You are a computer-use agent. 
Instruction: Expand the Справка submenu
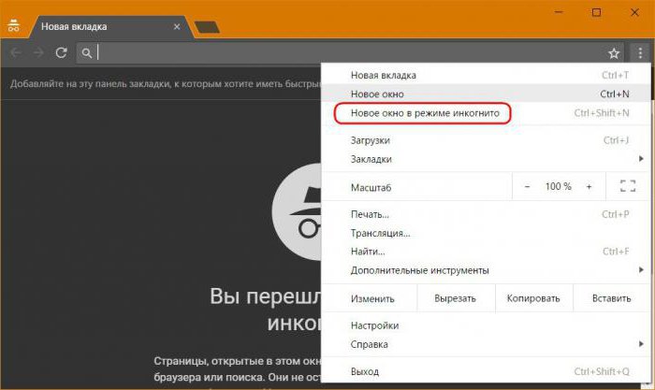pos(486,344)
